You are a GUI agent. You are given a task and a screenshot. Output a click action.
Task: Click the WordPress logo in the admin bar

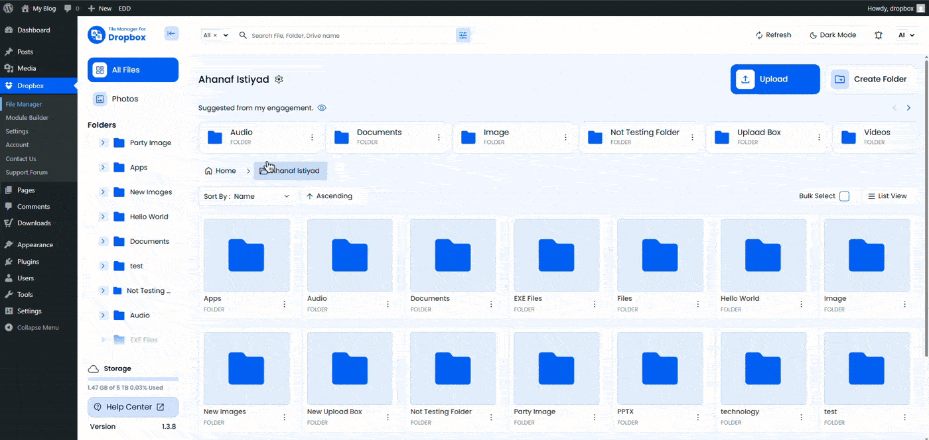tap(7, 8)
